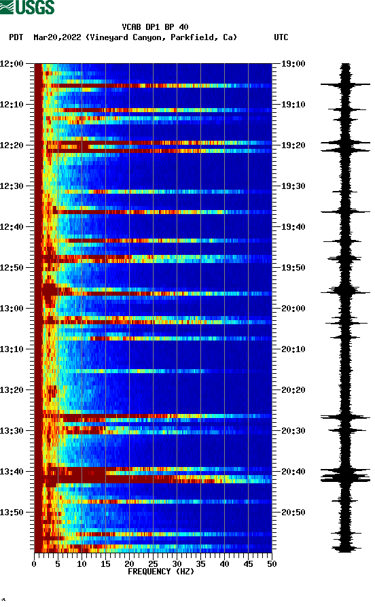Image resolution: width=375 pixels, height=607 pixels.
Task: Click the 35 Hz frequency axis label
Action: coord(200,564)
